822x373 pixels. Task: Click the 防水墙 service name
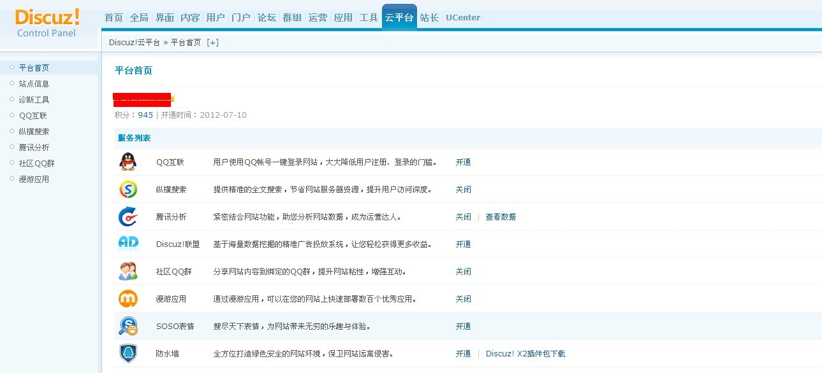[x=167, y=353]
